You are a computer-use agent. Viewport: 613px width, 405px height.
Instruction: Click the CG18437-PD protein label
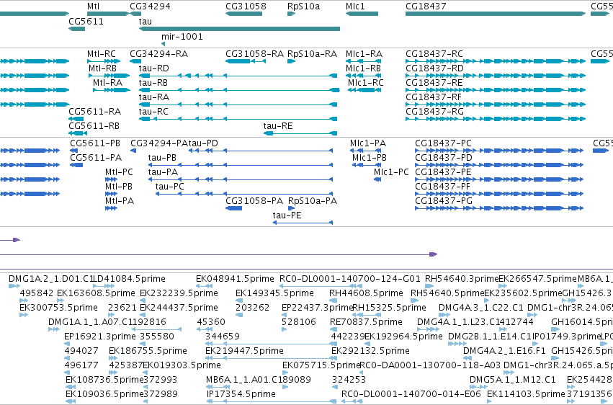(x=444, y=158)
